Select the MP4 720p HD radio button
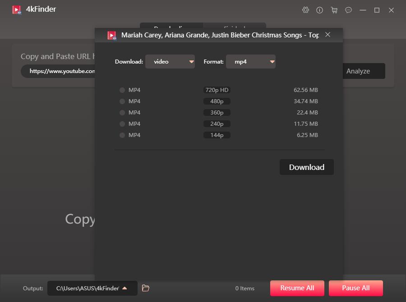The width and height of the screenshot is (406, 302). point(122,90)
